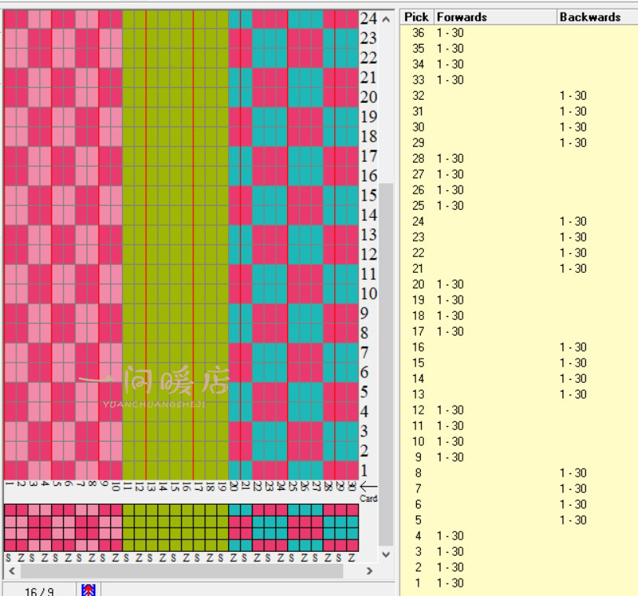
Task: Click card number 19 label under pattern
Action: [222, 486]
